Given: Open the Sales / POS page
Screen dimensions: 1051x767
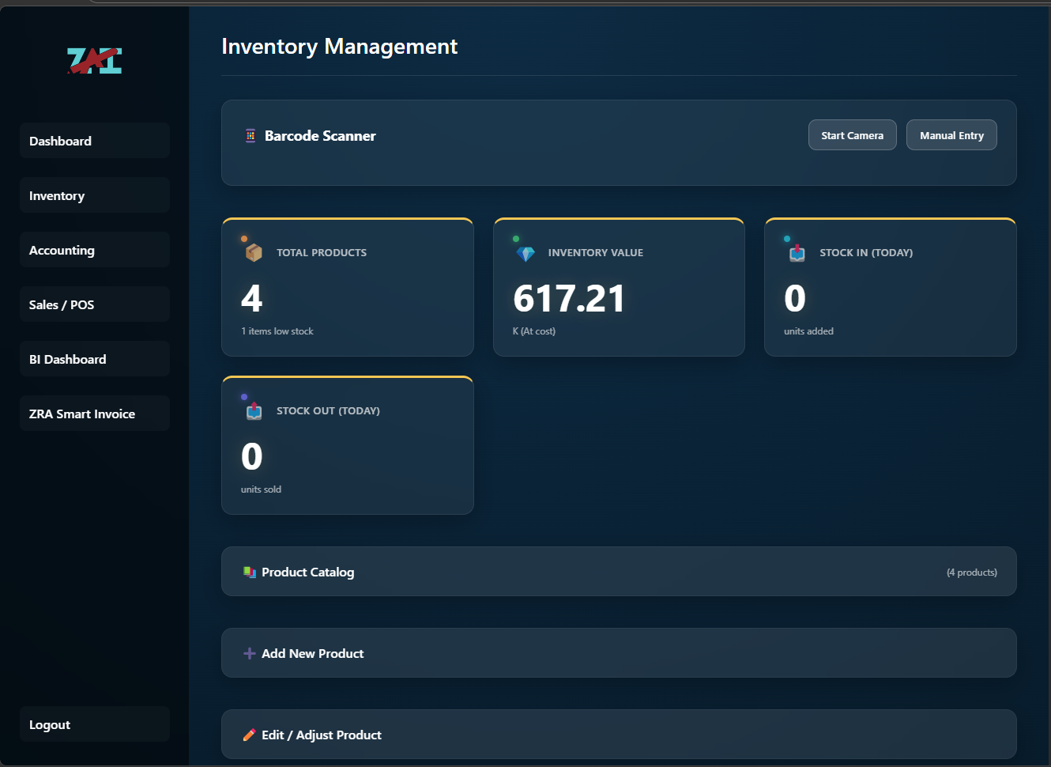Looking at the screenshot, I should coord(94,304).
